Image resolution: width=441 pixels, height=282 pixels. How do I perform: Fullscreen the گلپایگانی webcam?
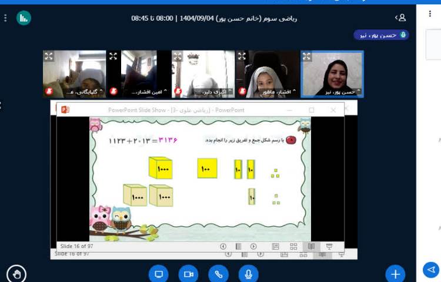coord(49,56)
